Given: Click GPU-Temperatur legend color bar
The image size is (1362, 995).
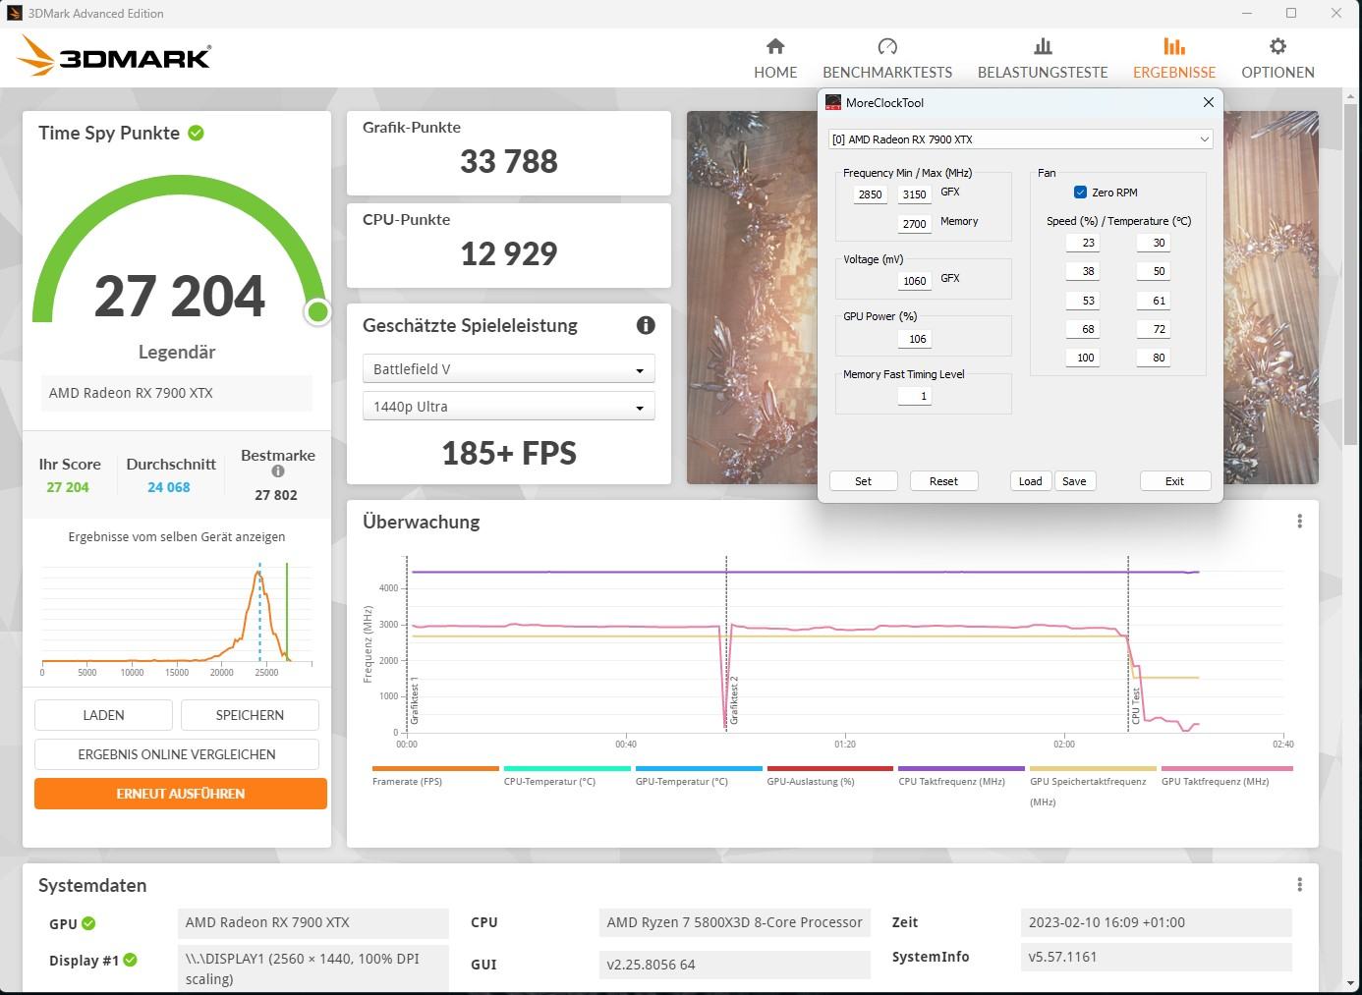Looking at the screenshot, I should 699,768.
